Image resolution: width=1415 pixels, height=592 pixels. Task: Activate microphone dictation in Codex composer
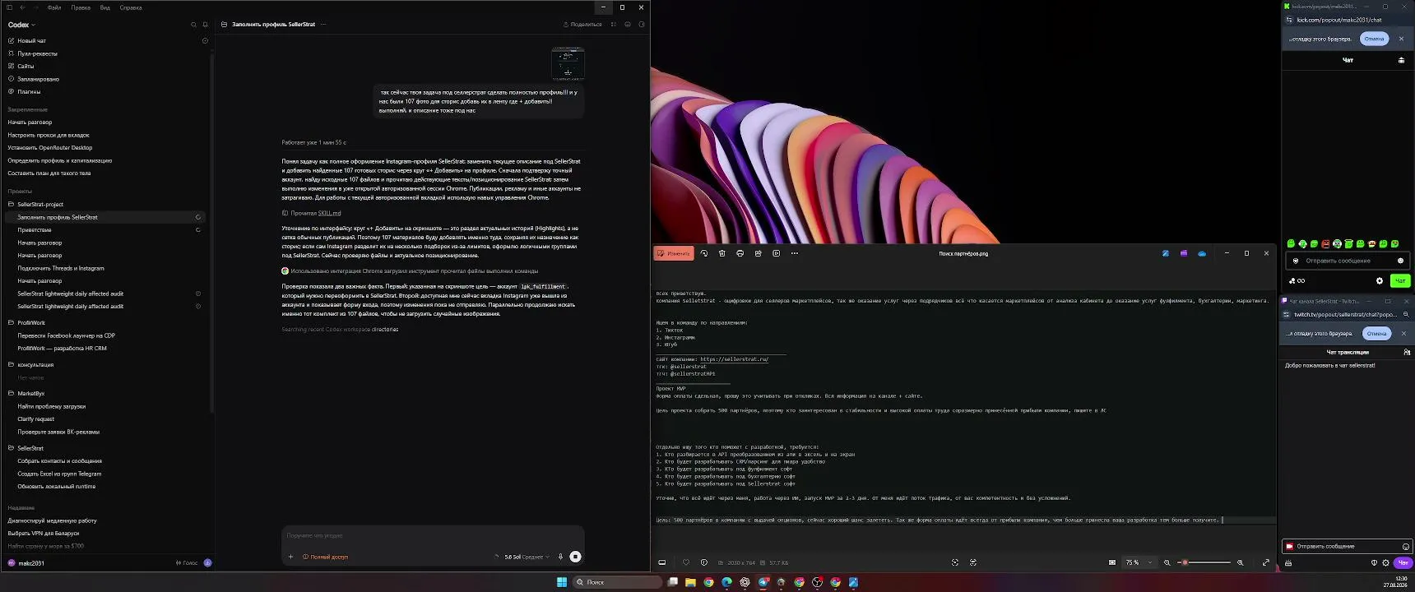point(560,557)
